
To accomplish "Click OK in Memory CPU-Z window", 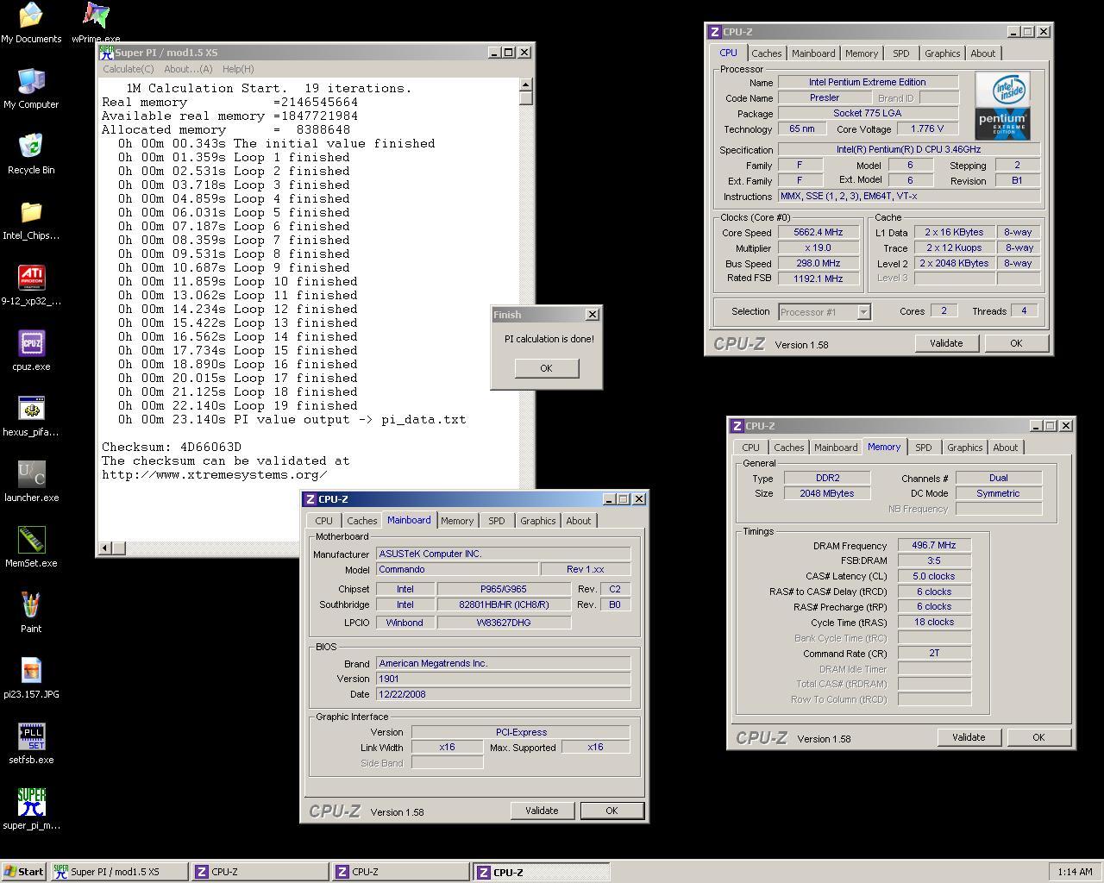I will point(1038,737).
